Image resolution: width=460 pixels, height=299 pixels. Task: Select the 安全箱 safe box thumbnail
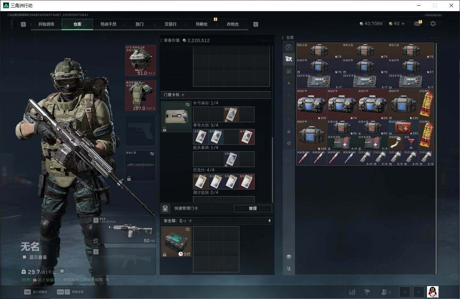pyautogui.click(x=176, y=241)
